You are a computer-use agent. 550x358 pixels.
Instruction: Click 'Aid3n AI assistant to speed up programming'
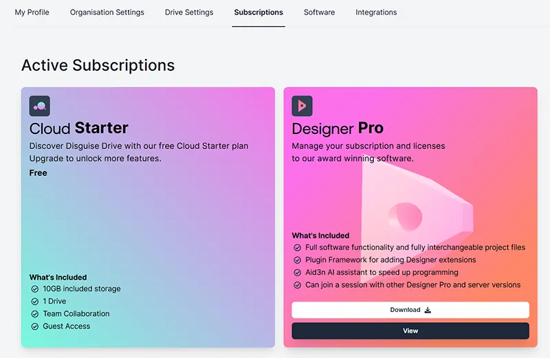click(x=382, y=272)
